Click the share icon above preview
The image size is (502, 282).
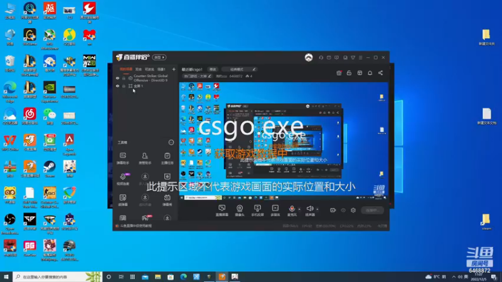[380, 73]
